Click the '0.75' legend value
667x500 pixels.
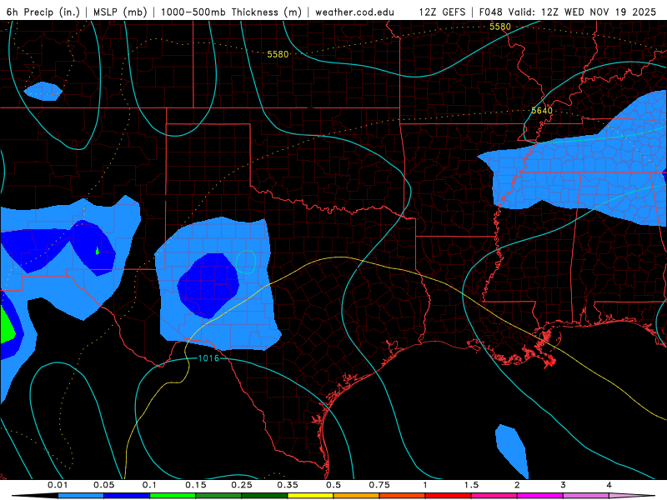click(379, 485)
